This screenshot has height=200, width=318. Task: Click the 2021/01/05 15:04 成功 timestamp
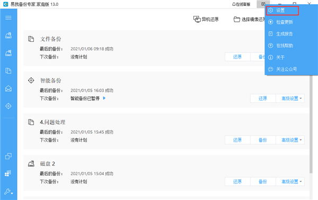pos(92,174)
